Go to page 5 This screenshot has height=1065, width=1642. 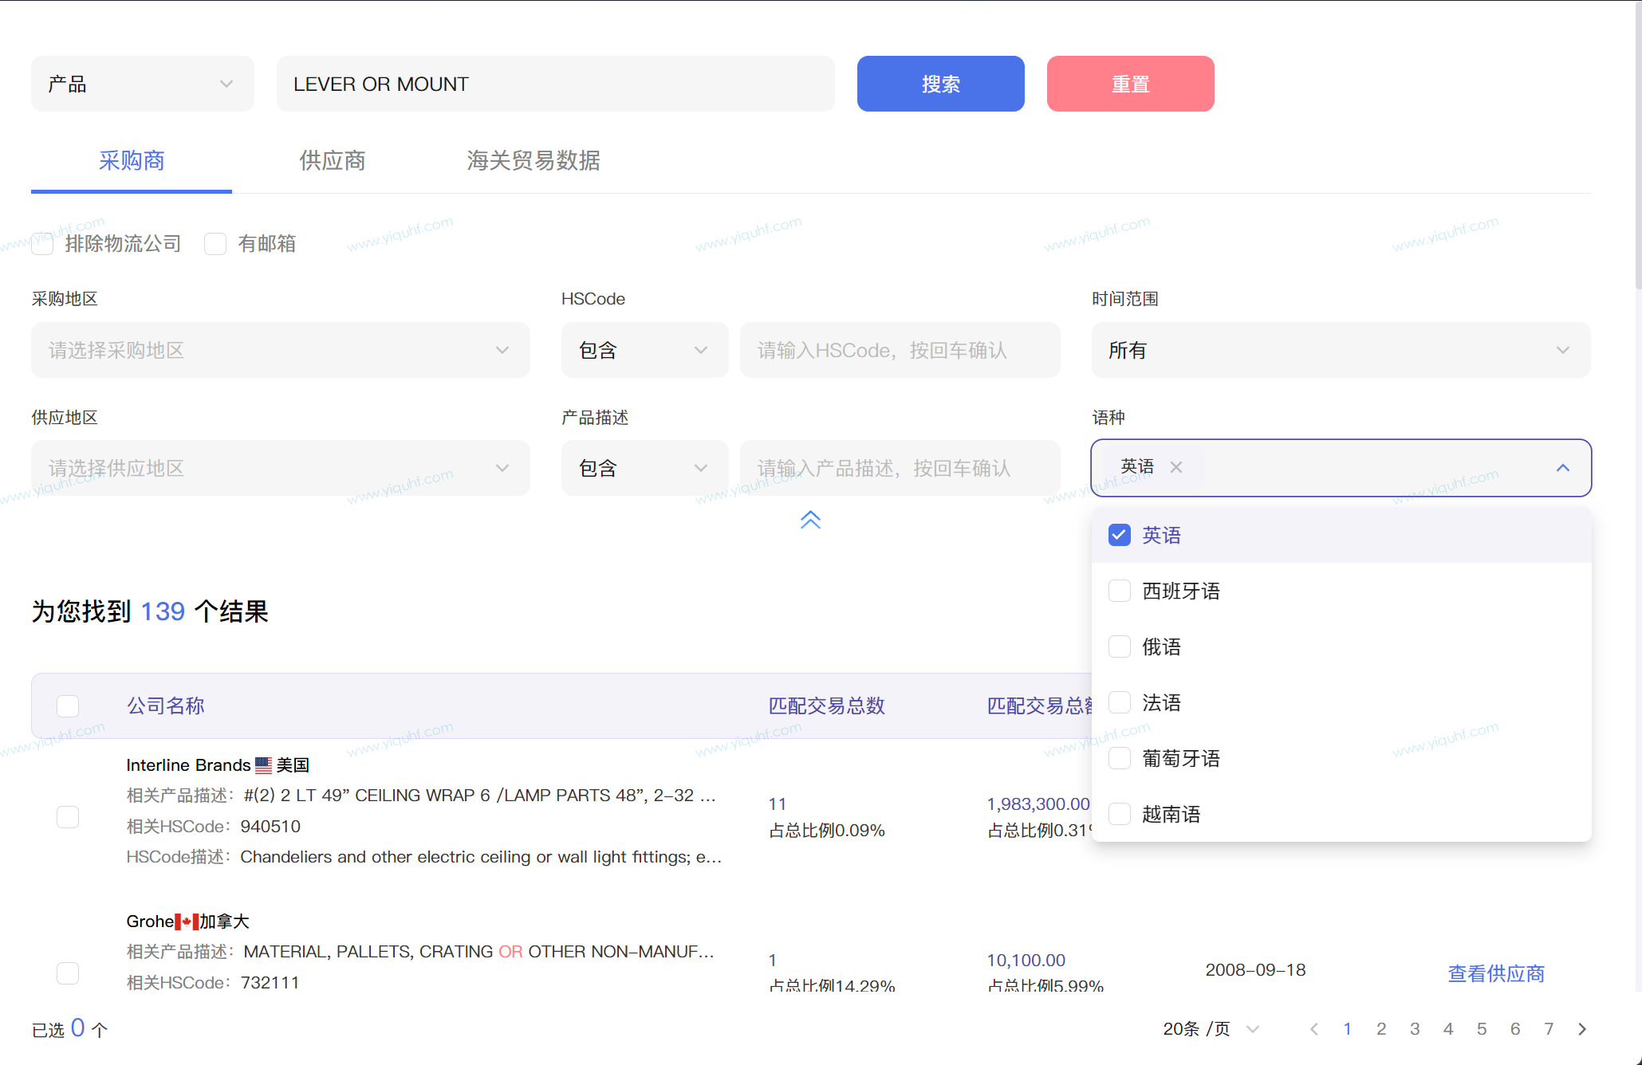coord(1482,1029)
